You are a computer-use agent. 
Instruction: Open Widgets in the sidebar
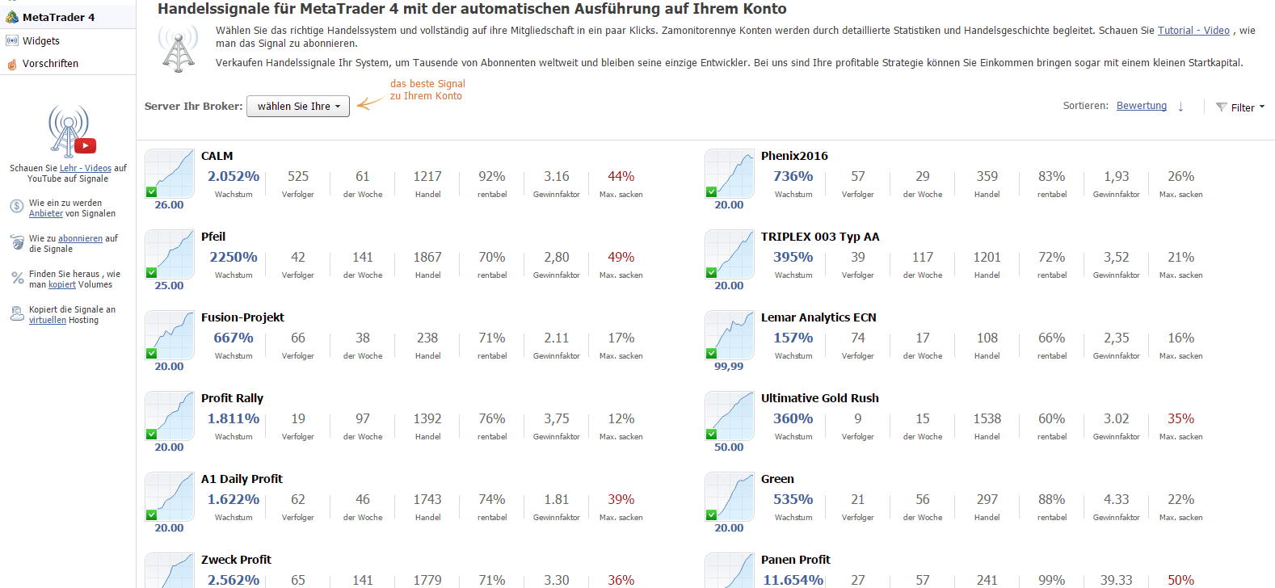[x=41, y=40]
